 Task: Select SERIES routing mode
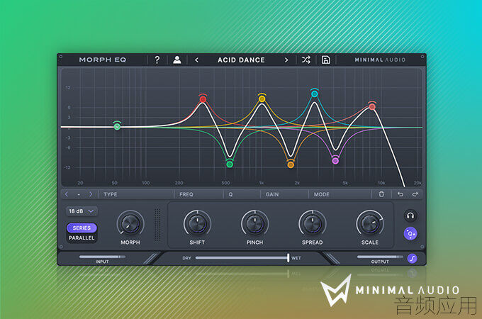(82, 228)
